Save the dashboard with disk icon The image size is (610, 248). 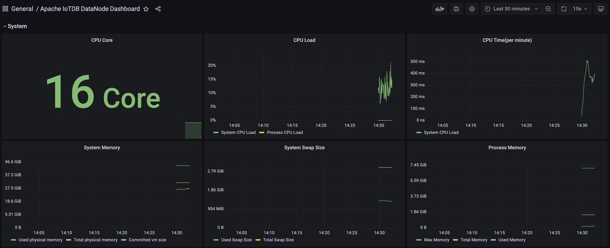456,9
